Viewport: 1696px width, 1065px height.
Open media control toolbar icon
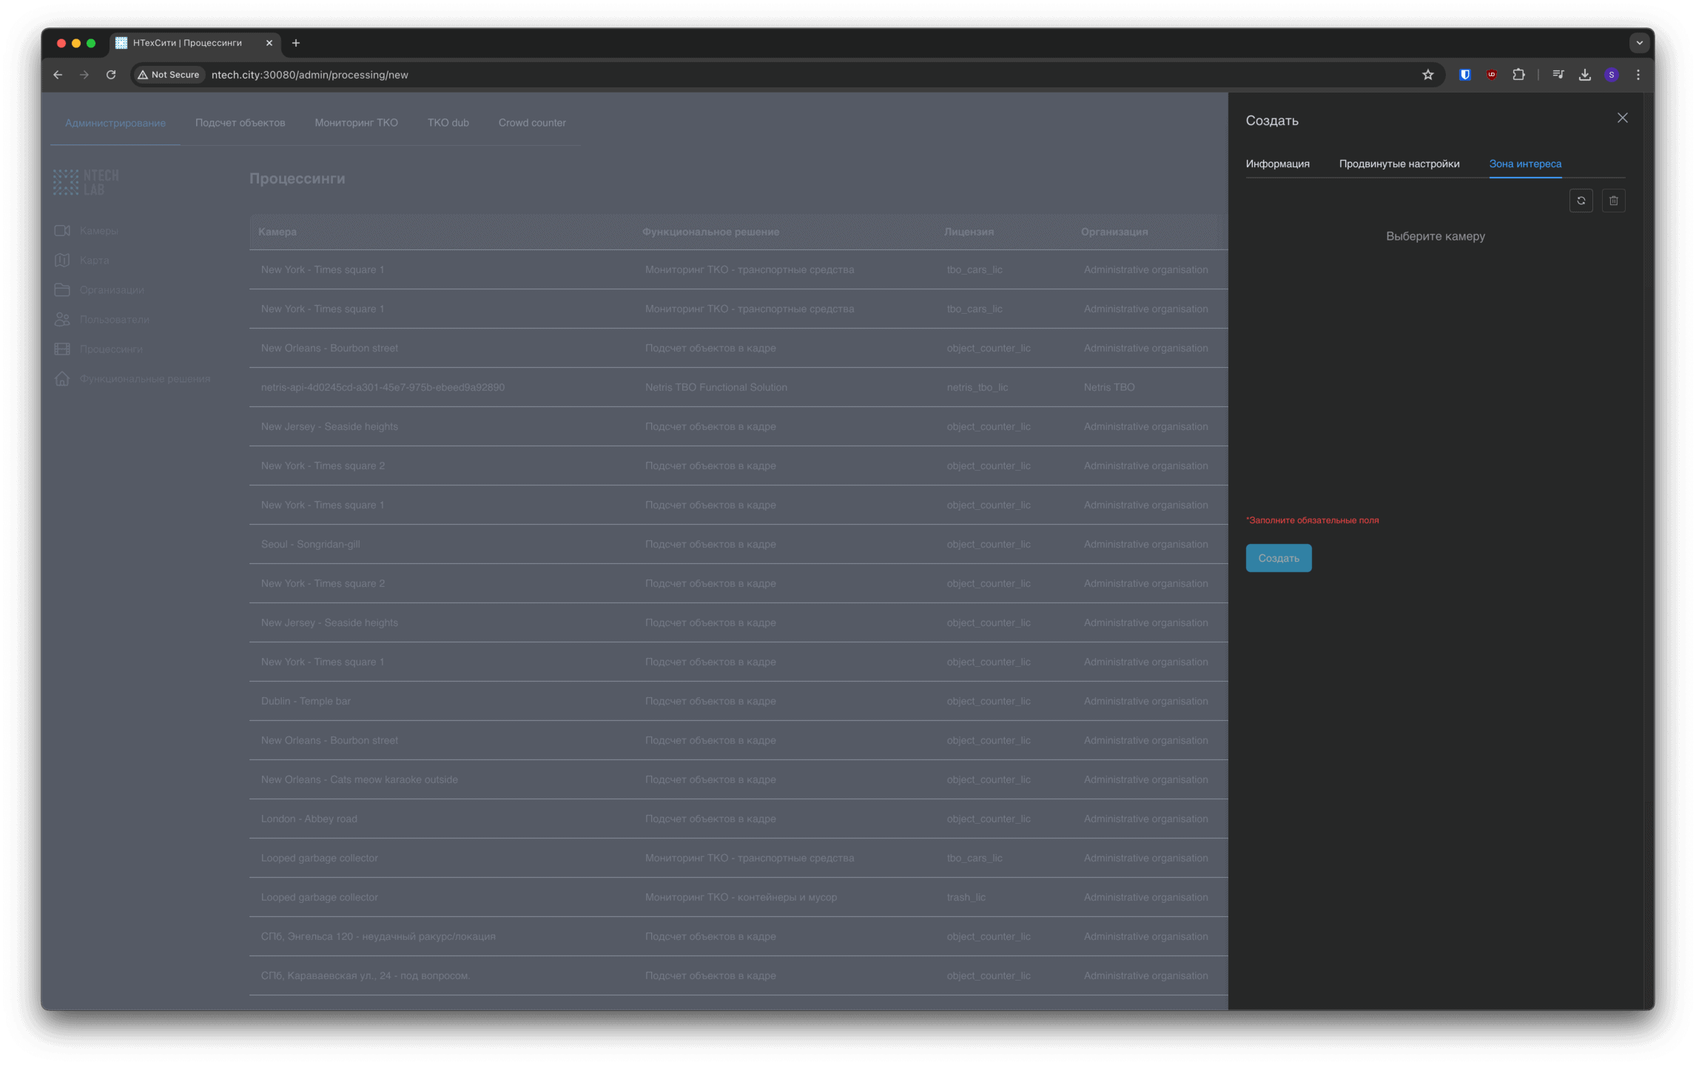(x=1558, y=75)
